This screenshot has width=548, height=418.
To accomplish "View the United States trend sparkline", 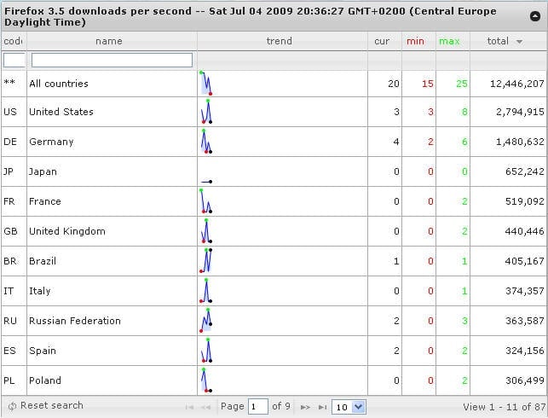I will click(206, 112).
